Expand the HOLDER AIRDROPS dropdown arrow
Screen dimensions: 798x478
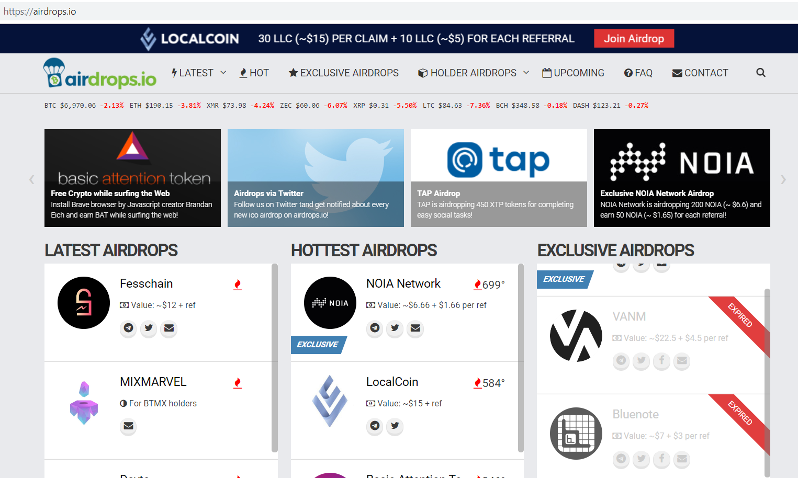tap(526, 73)
